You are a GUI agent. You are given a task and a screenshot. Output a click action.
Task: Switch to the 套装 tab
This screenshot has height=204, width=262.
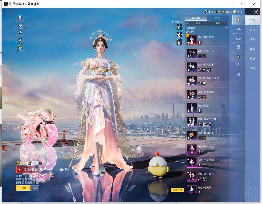[196, 18]
